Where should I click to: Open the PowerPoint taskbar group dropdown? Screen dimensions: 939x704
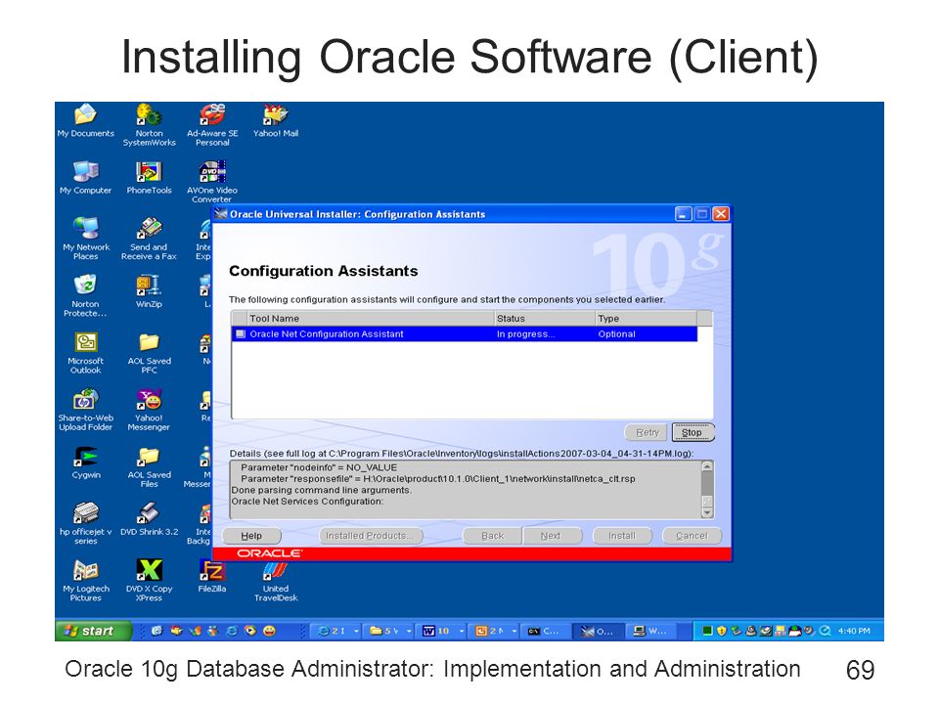(514, 631)
